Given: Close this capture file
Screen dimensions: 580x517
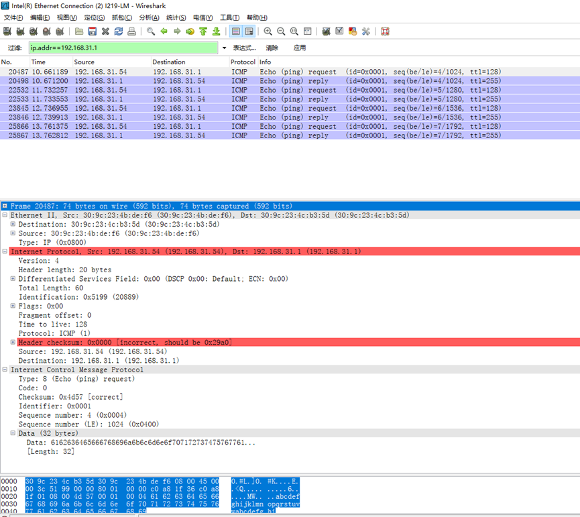Looking at the screenshot, I should pos(105,32).
